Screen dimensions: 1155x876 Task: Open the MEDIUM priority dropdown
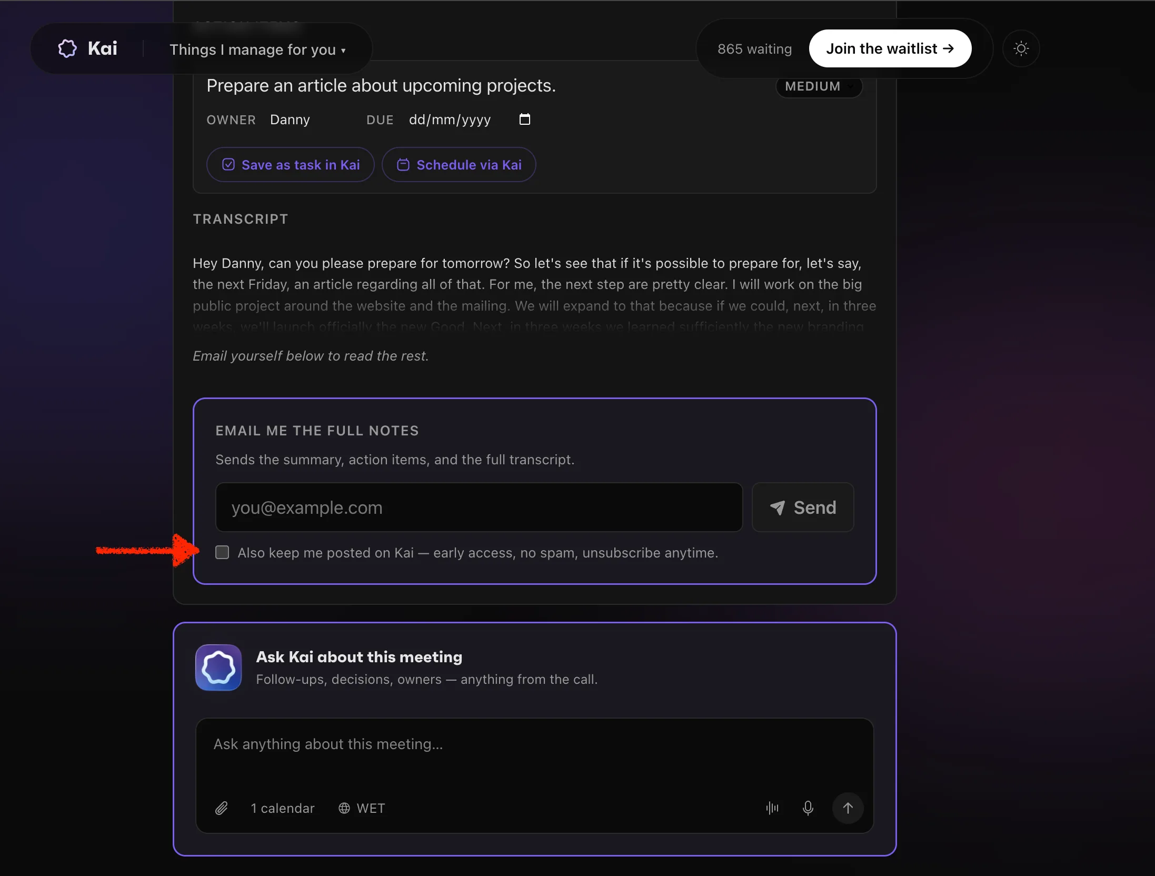click(819, 86)
